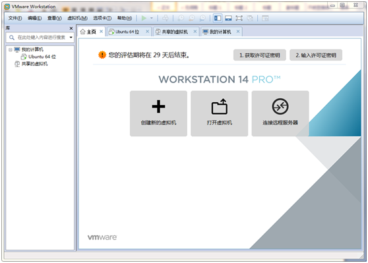The image size is (368, 263).
Task: Select 我的计算机 in the library tree
Action: [x=32, y=49]
